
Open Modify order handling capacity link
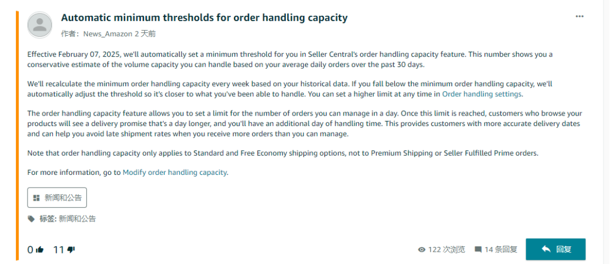175,173
